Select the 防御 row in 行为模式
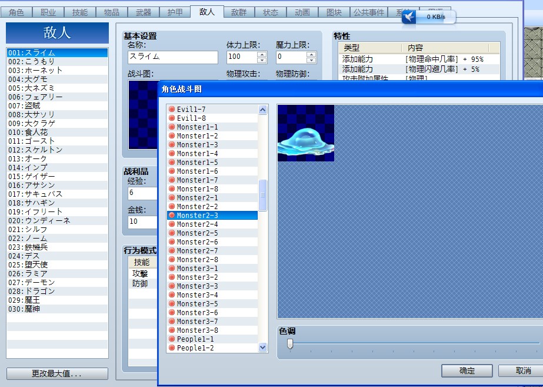Image resolution: width=543 pixels, height=387 pixels. coord(143,284)
